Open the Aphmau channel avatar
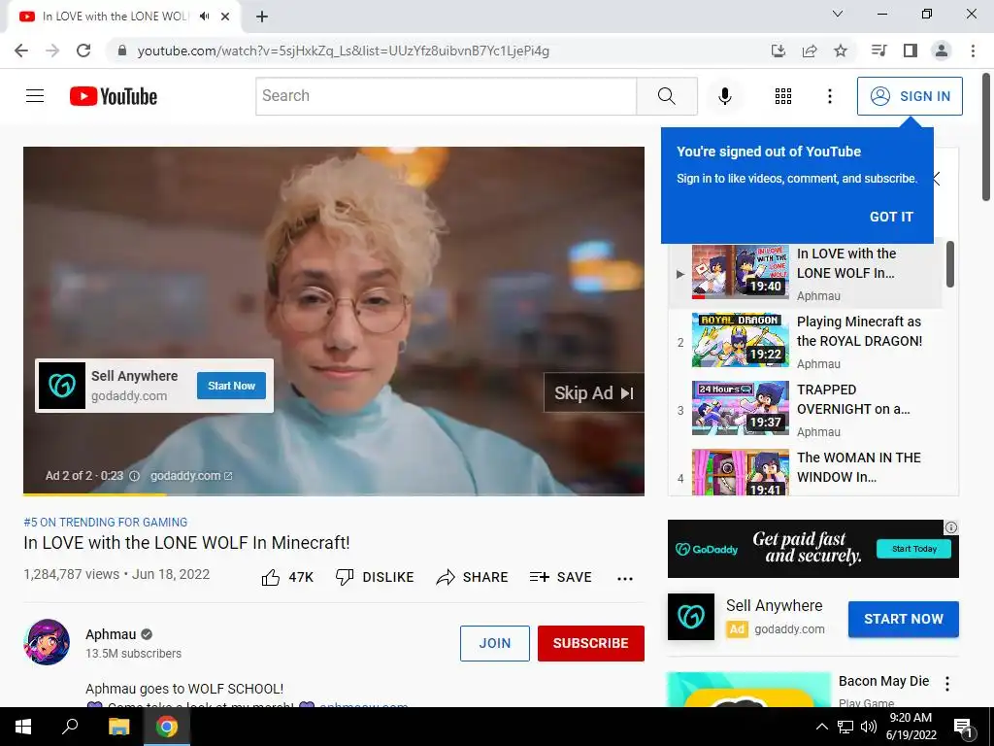Image resolution: width=994 pixels, height=746 pixels. (x=47, y=642)
